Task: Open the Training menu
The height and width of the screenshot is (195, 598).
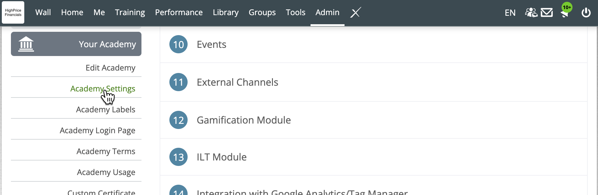Action: point(130,12)
